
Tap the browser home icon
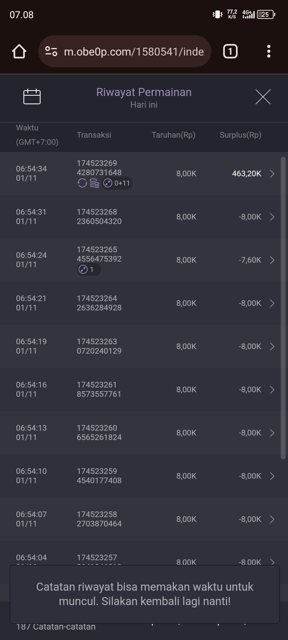point(19,51)
